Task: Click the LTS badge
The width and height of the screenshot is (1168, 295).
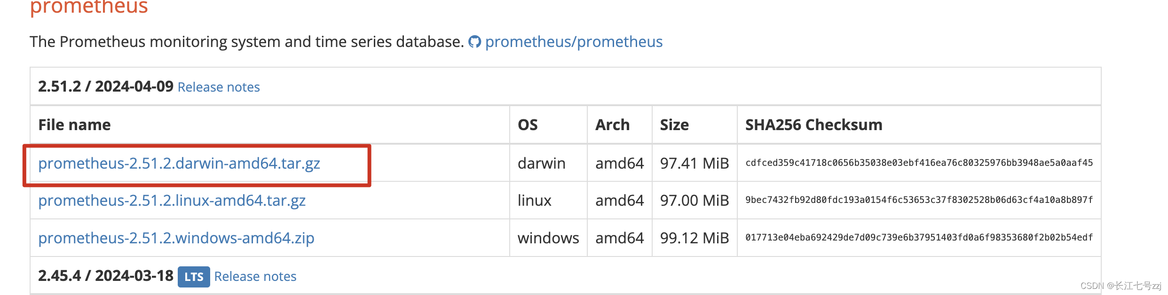Action: pos(195,276)
